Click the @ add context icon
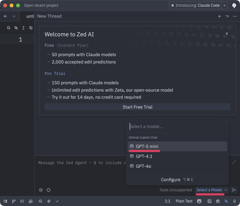Screen dimensions: 240x206 (x=41, y=190)
